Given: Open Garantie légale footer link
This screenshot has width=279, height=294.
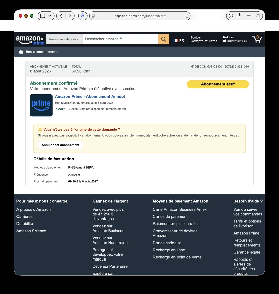Looking at the screenshot, I should [247, 252].
